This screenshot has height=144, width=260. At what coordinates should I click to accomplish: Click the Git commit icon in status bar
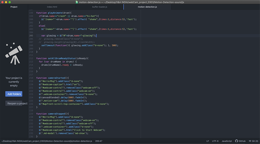(250, 141)
